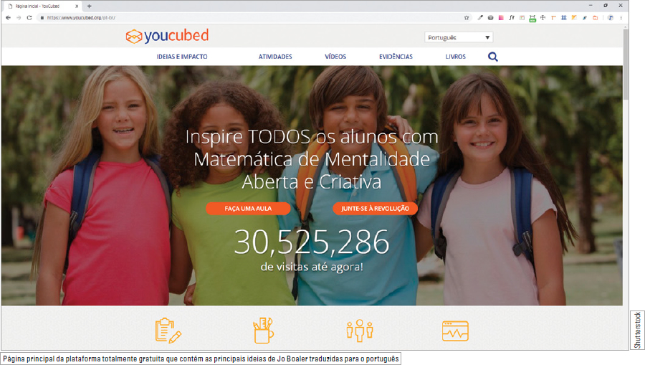Go back using browser back arrow
This screenshot has width=645, height=365.
click(x=8, y=17)
